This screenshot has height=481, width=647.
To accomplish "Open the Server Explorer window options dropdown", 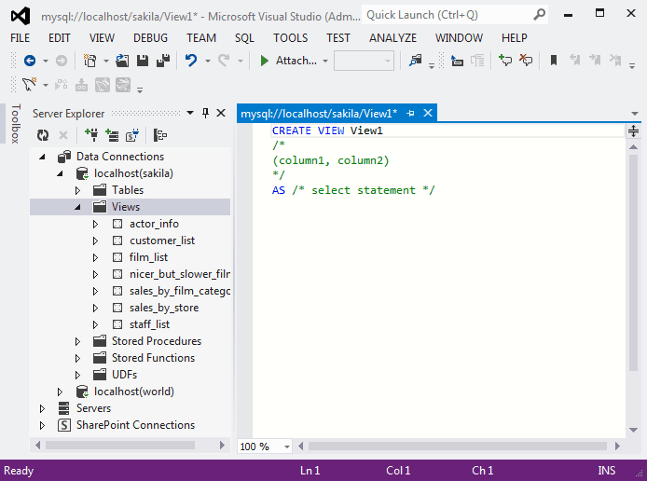I will click(x=190, y=113).
